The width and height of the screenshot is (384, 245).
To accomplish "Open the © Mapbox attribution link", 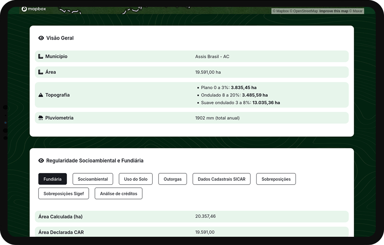I will [x=280, y=11].
